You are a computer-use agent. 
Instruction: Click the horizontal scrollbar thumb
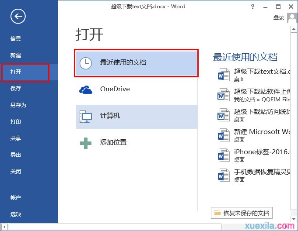(x=115, y=227)
